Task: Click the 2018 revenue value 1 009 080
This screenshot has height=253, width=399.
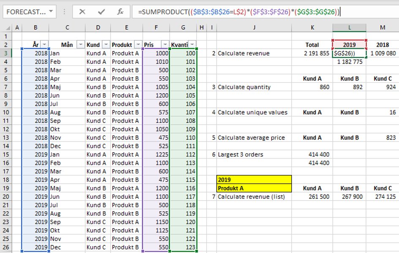Action: coord(383,53)
